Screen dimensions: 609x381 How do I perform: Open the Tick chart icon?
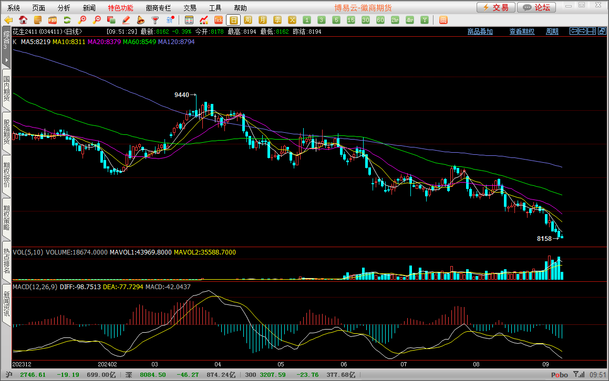(219, 20)
